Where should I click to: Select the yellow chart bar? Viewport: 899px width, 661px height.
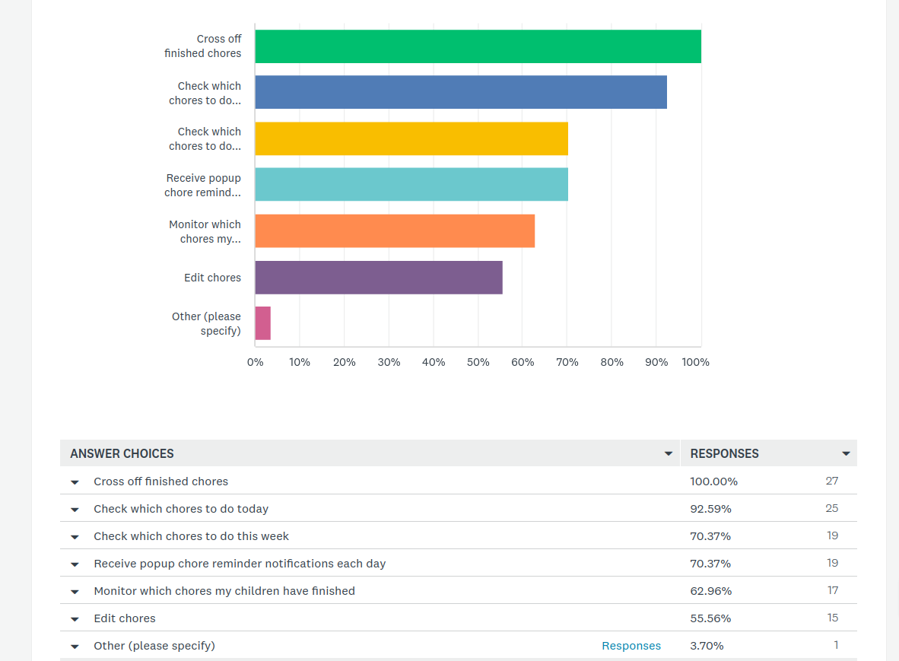coord(411,138)
